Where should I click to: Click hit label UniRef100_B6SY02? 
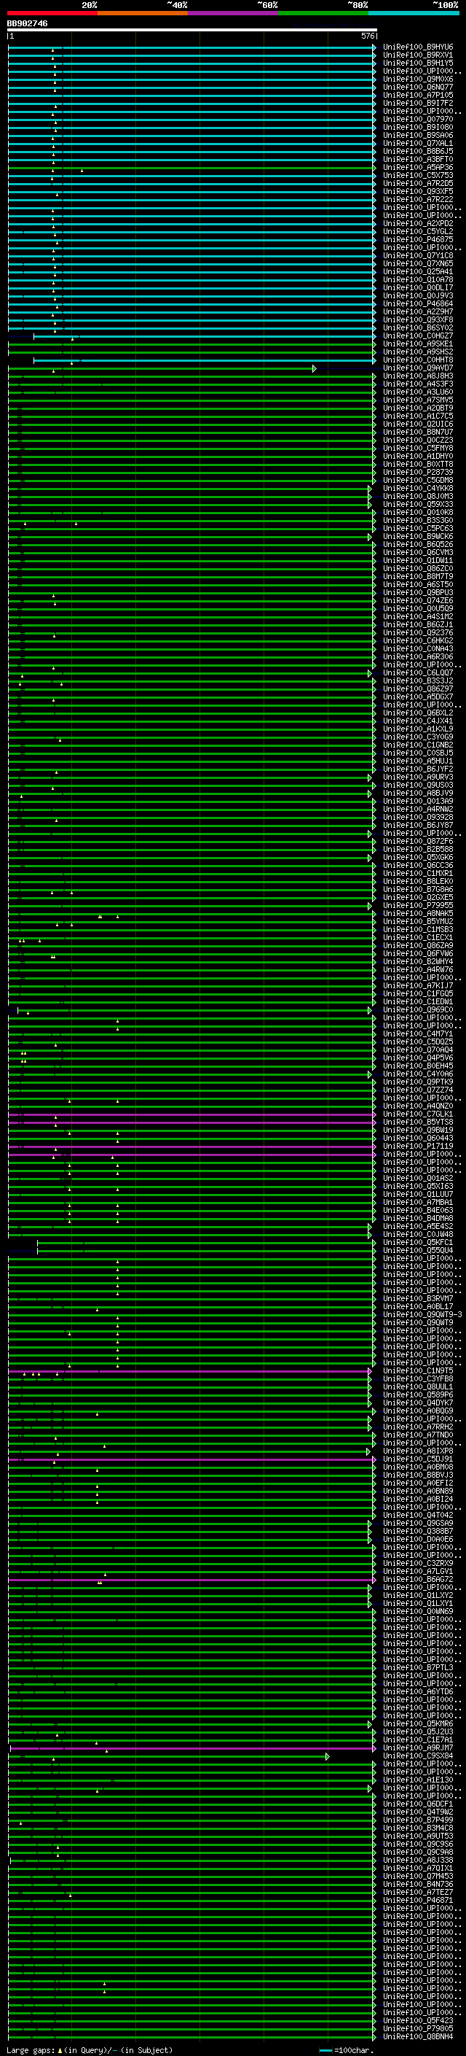tap(418, 328)
